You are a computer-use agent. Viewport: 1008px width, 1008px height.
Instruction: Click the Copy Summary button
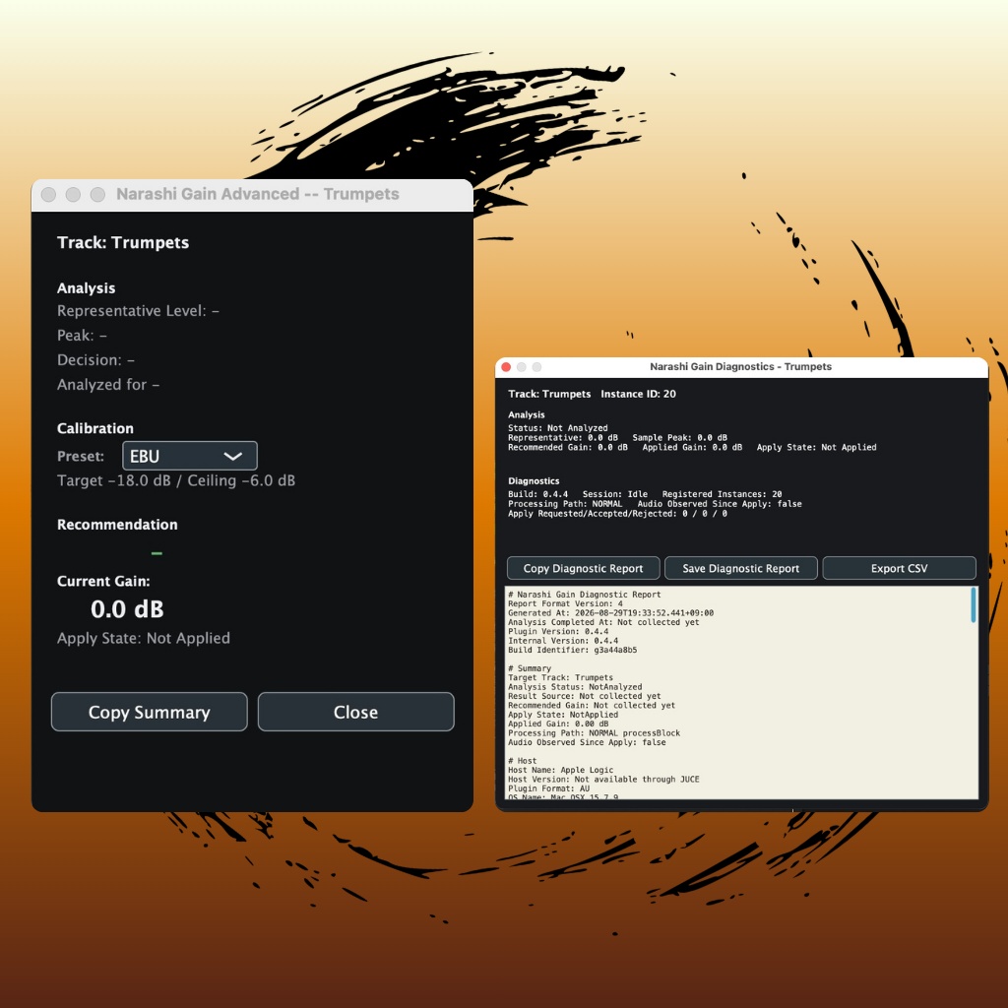coord(150,712)
